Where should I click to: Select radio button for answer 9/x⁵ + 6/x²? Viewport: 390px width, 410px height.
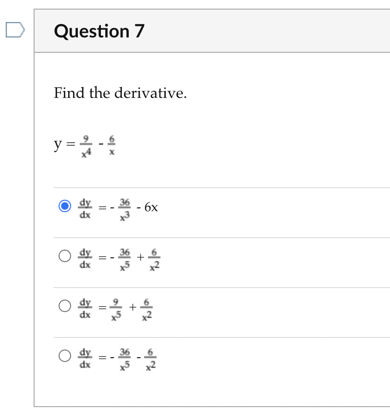(x=64, y=306)
